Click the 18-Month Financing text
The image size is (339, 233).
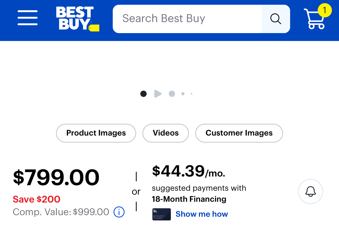tap(189, 199)
